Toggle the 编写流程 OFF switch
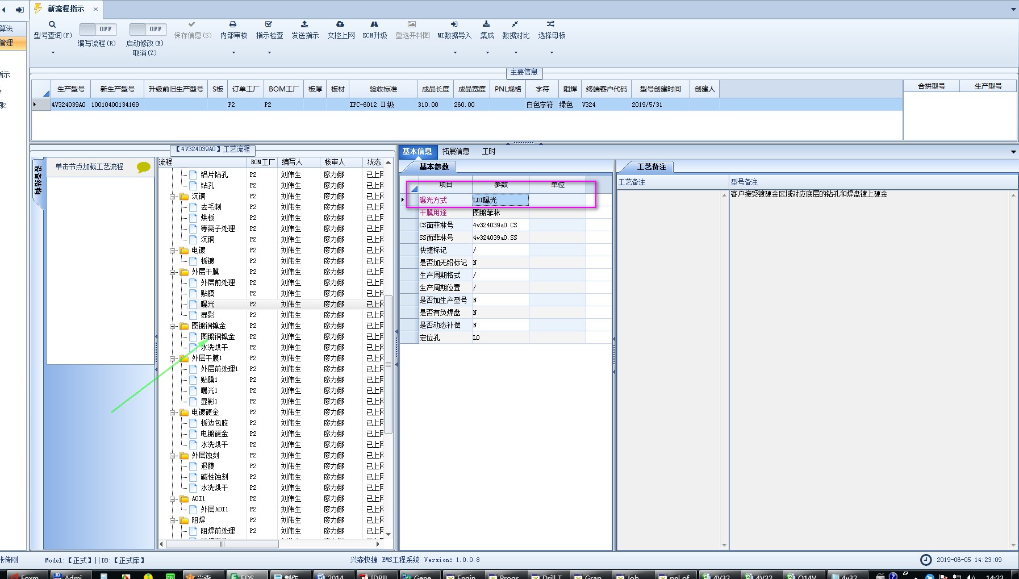 (x=98, y=29)
